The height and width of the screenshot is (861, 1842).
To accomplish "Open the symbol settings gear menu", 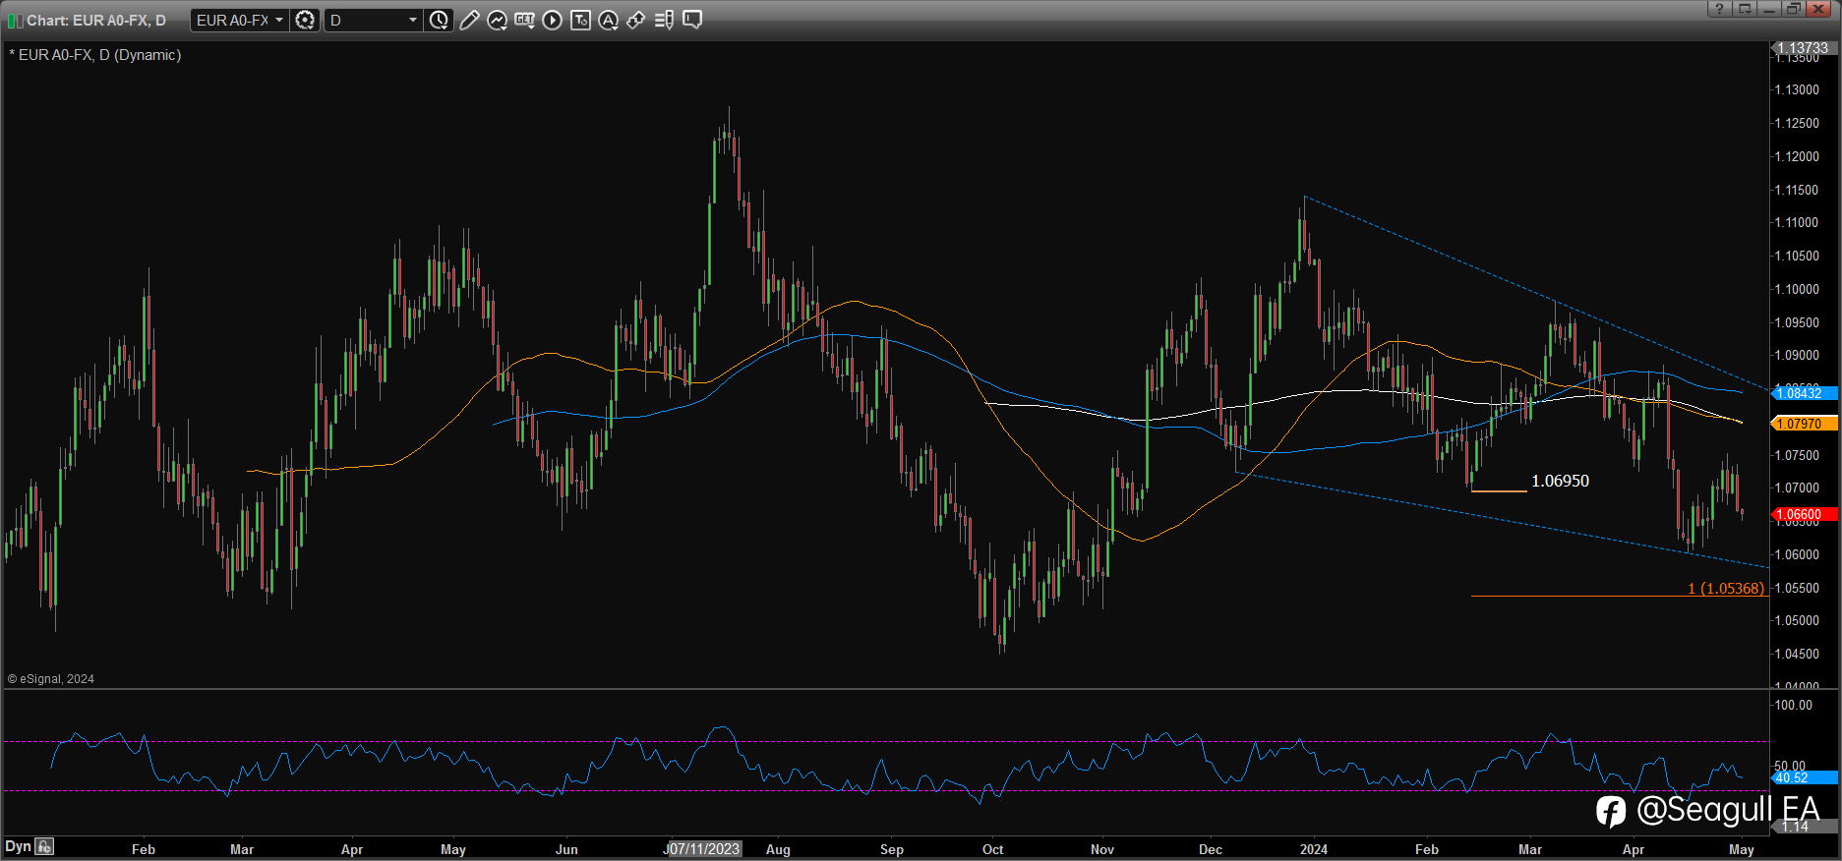I will (x=305, y=20).
